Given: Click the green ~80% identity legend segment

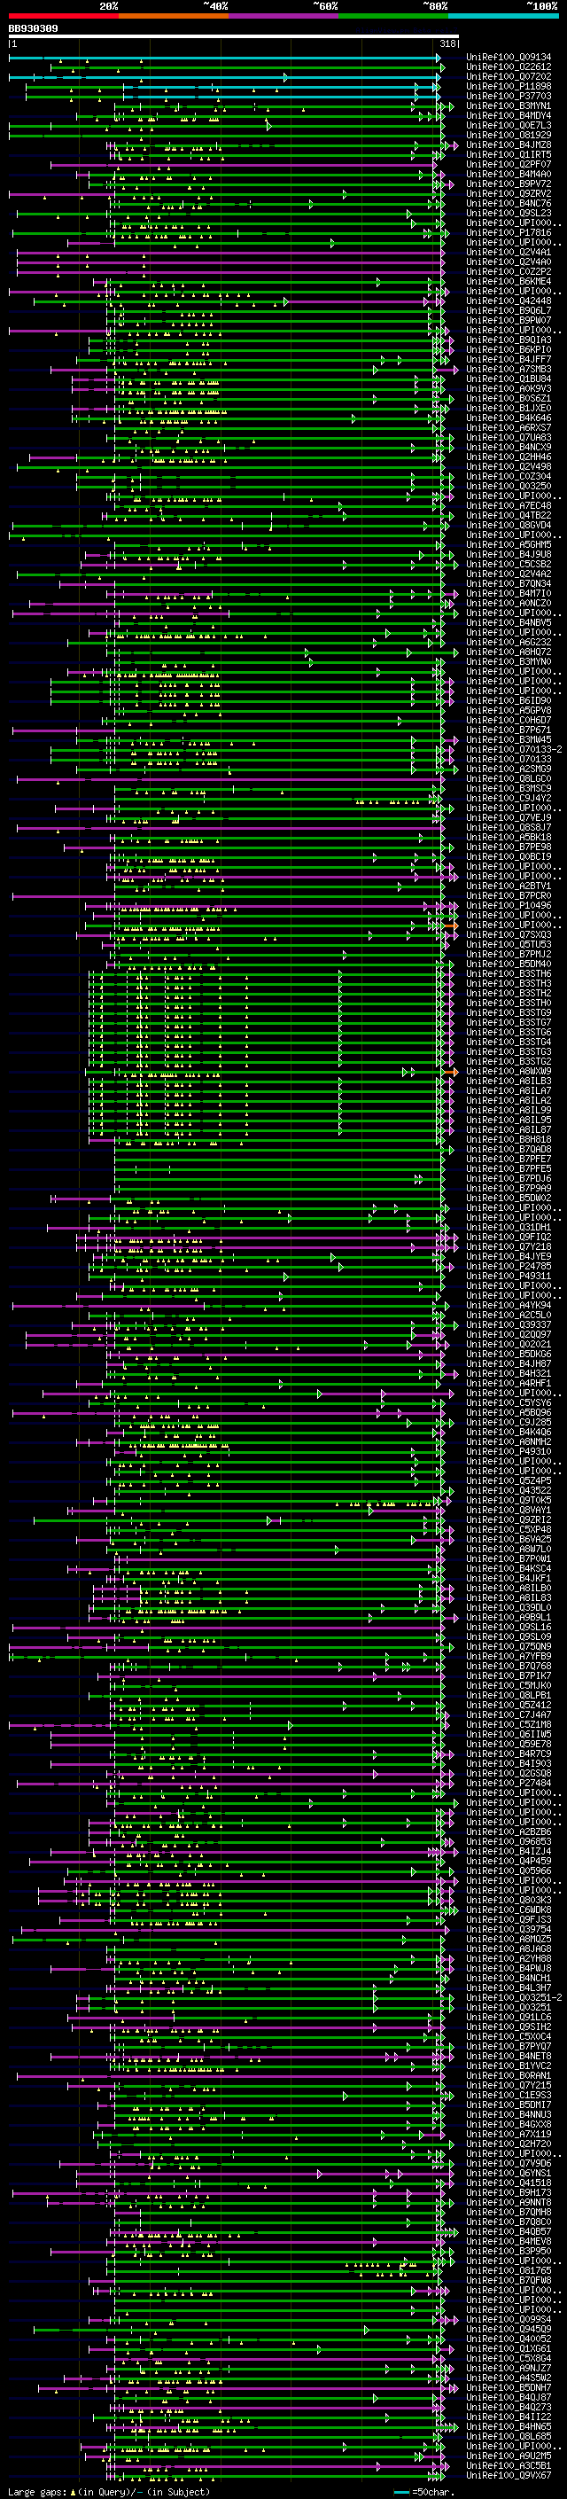Looking at the screenshot, I should [393, 17].
